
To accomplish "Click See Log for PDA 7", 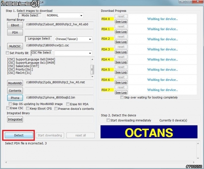I will coord(121,93).
